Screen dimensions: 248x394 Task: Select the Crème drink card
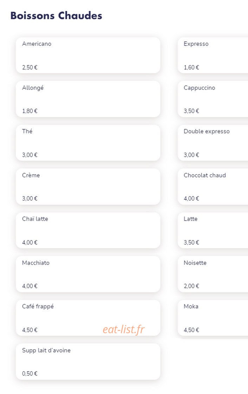point(88,186)
